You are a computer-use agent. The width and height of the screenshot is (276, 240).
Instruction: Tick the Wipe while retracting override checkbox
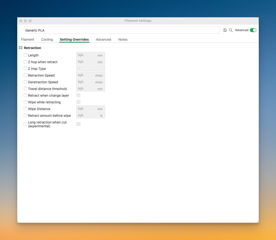[25, 102]
